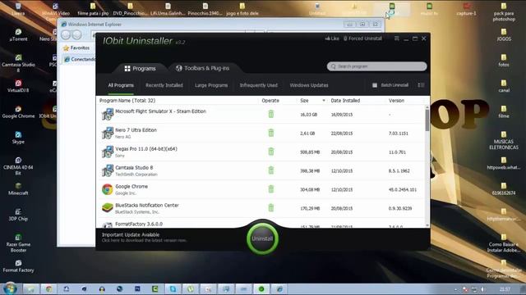
Task: Open the MUSICAS ELETRONICAS desktop folder
Action: [x=504, y=140]
